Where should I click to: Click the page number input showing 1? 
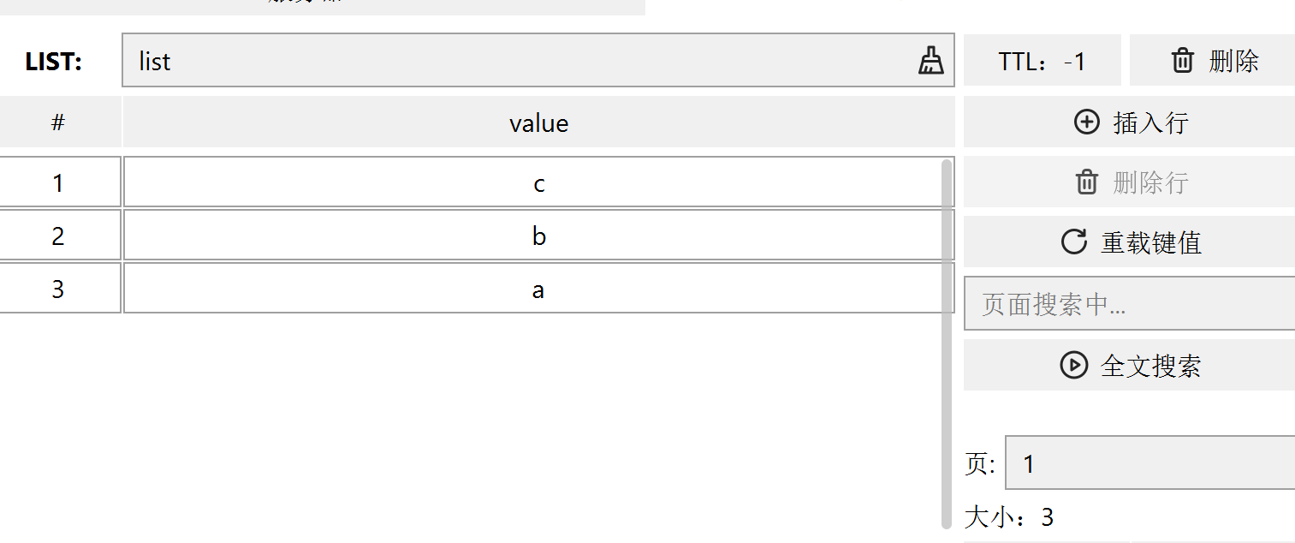point(1149,464)
